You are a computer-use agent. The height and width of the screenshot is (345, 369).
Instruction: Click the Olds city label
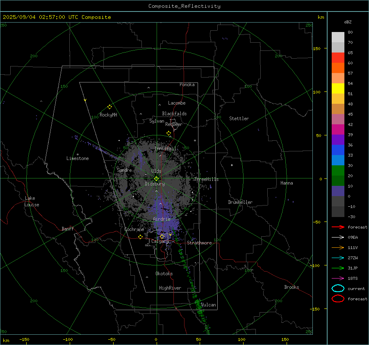pyautogui.click(x=156, y=171)
